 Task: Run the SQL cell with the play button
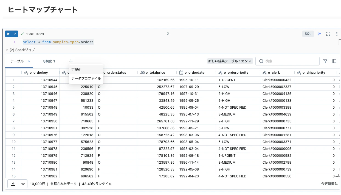[x=9, y=34]
